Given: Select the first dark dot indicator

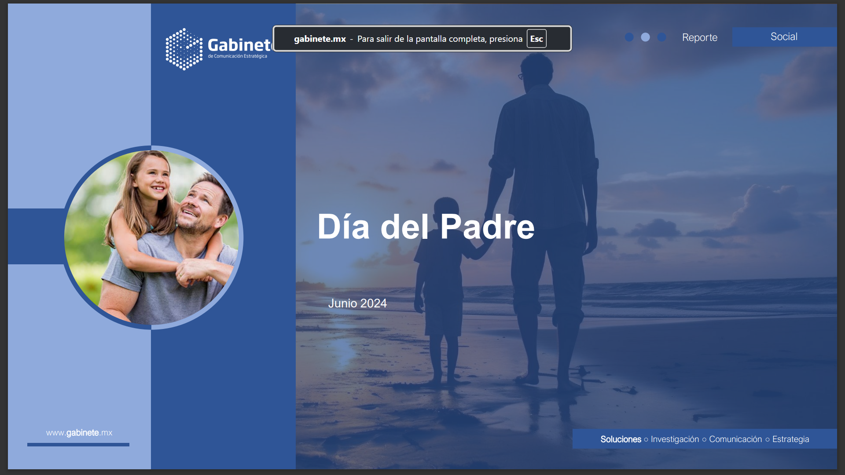Looking at the screenshot, I should coord(629,37).
